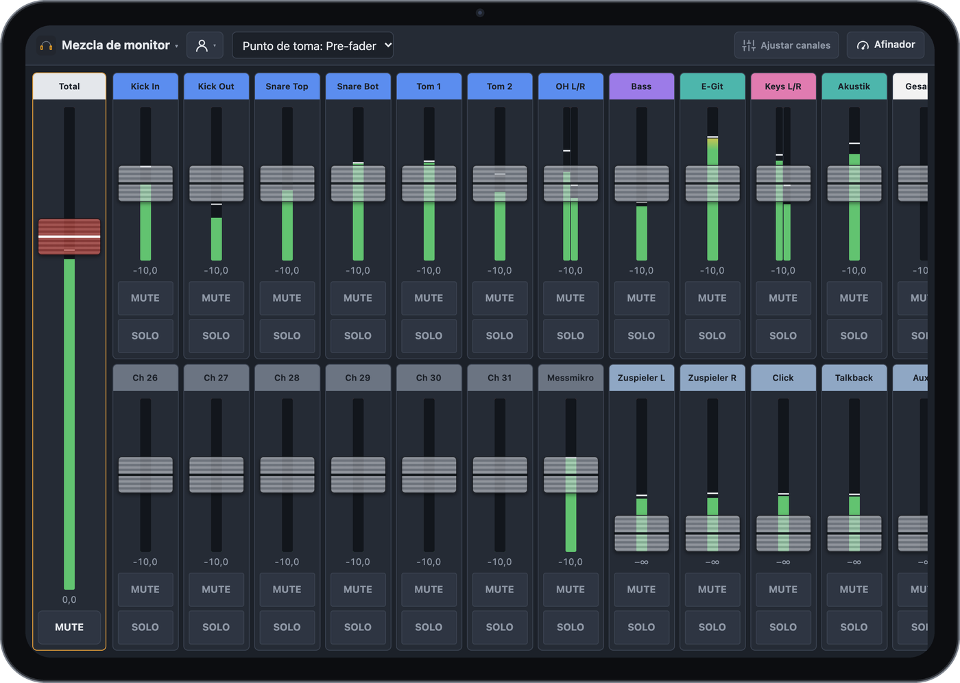Open the user profile icon menu

point(205,45)
